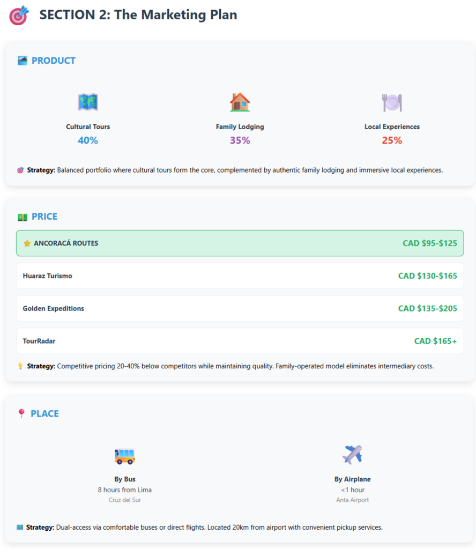Select the Family Lodging house icon
The image size is (476, 549).
pyautogui.click(x=240, y=102)
